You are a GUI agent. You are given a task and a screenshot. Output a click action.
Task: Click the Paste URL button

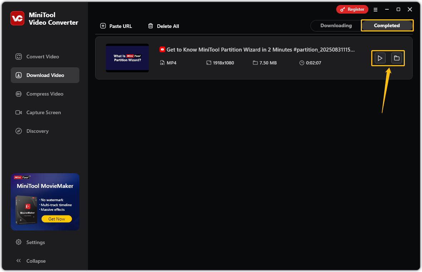[x=116, y=26]
